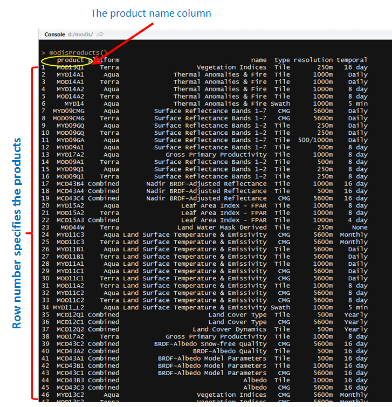Click the d:/modis/ path text
This screenshot has height=407, width=392.
click(80, 35)
